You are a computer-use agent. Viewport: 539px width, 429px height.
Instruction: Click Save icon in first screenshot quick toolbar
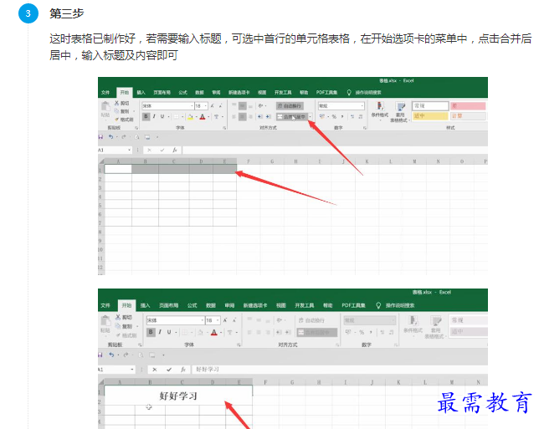(100, 137)
